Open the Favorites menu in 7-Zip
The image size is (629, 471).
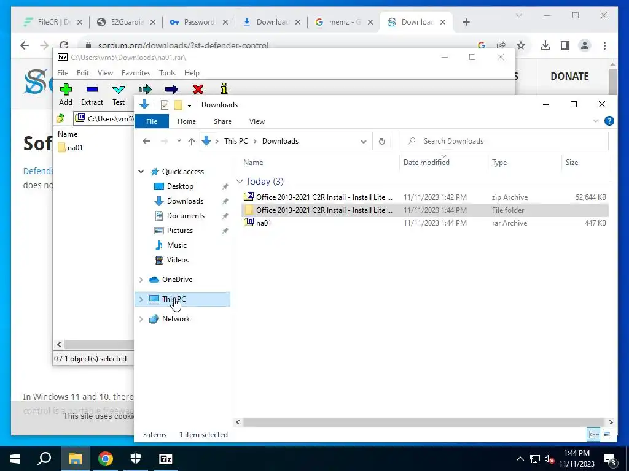coord(136,73)
